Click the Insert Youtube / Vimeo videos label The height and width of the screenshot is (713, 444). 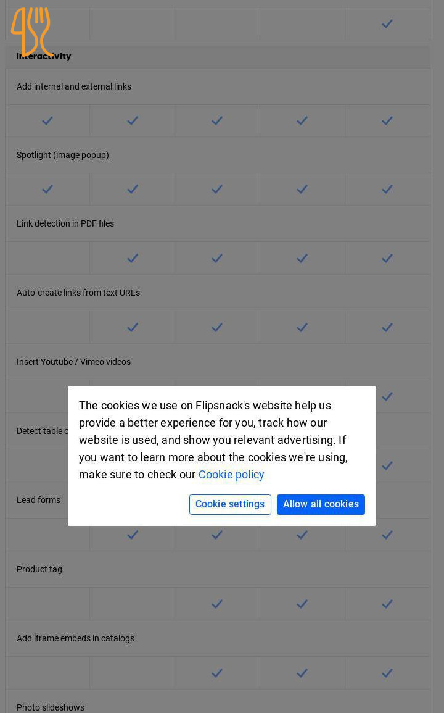coord(73,362)
